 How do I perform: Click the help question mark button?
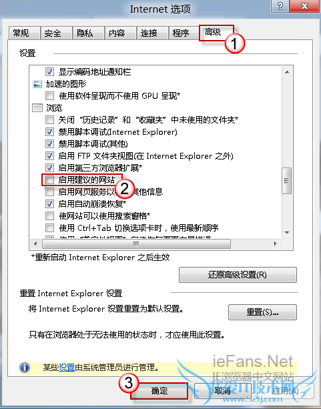280,6
